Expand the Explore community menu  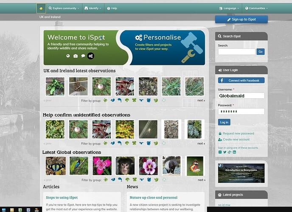tap(64, 8)
